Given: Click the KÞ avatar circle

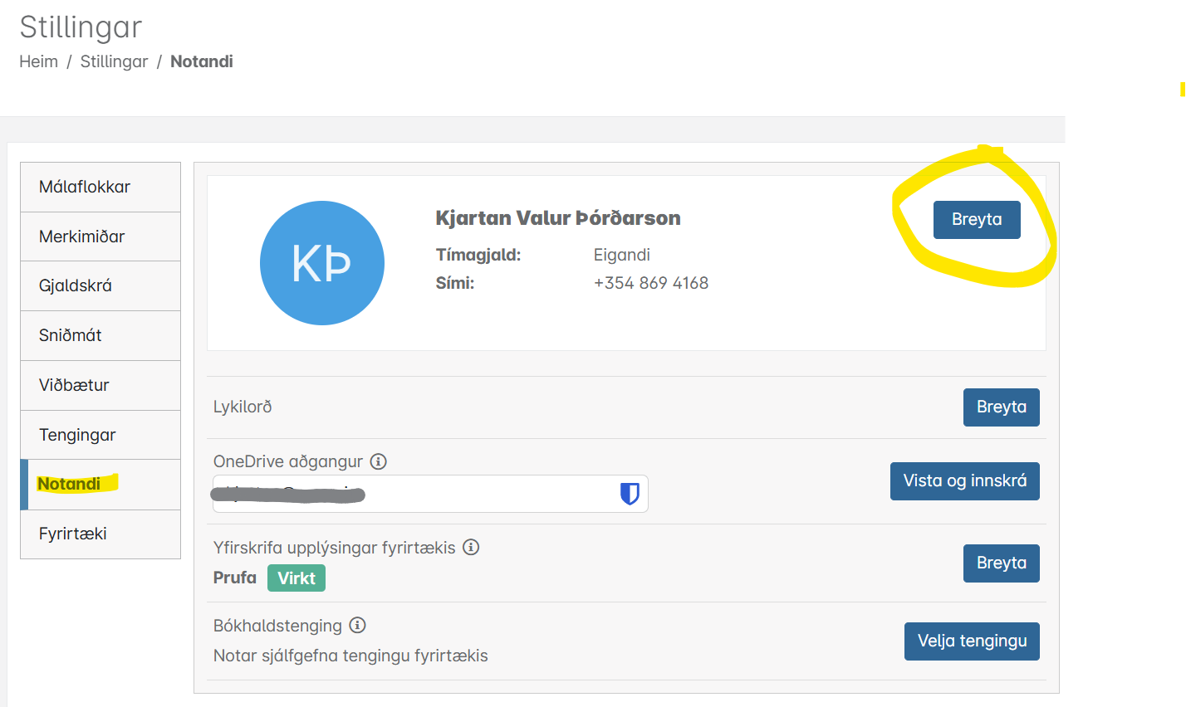Looking at the screenshot, I should tap(322, 263).
